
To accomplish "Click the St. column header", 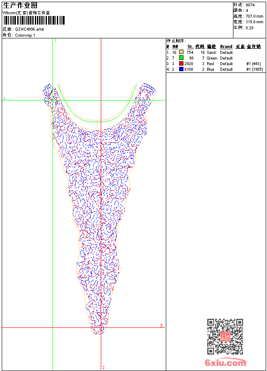I will coord(190,47).
